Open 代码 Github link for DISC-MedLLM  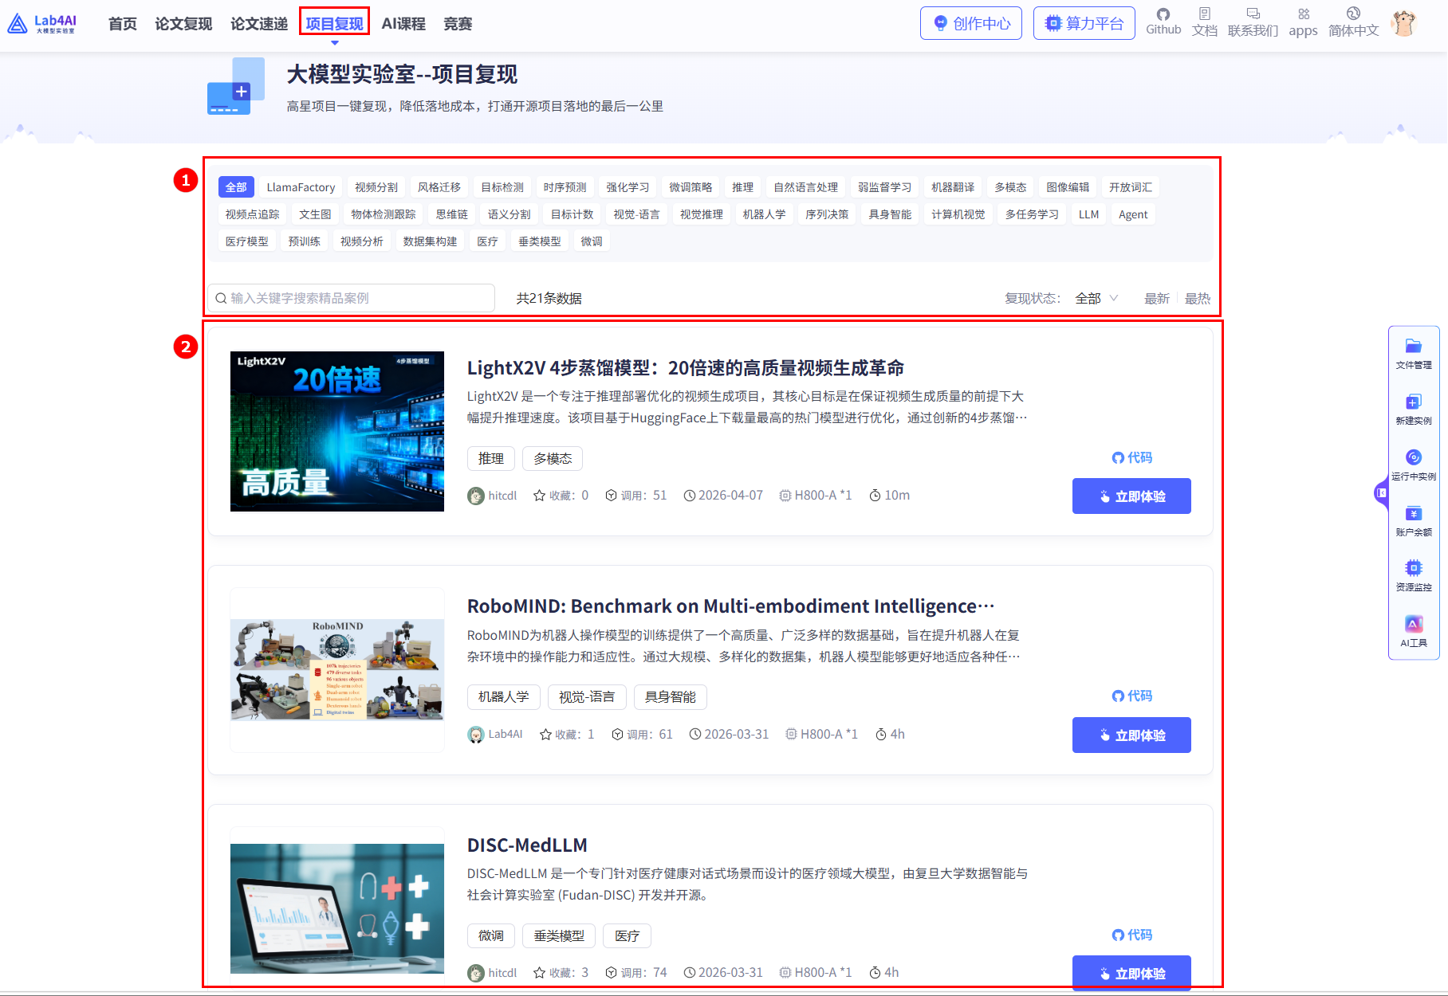pos(1132,935)
